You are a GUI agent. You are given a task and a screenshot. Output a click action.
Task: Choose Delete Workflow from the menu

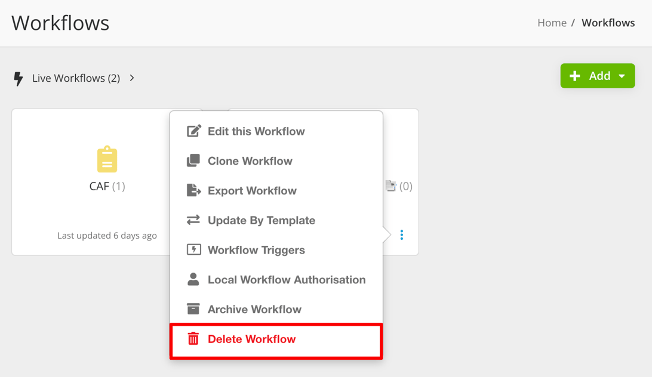pyautogui.click(x=252, y=338)
